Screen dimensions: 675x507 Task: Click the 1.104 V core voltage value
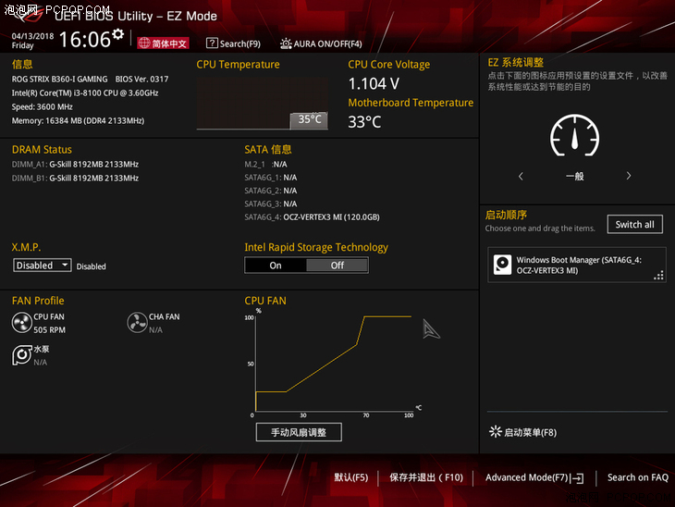click(374, 83)
